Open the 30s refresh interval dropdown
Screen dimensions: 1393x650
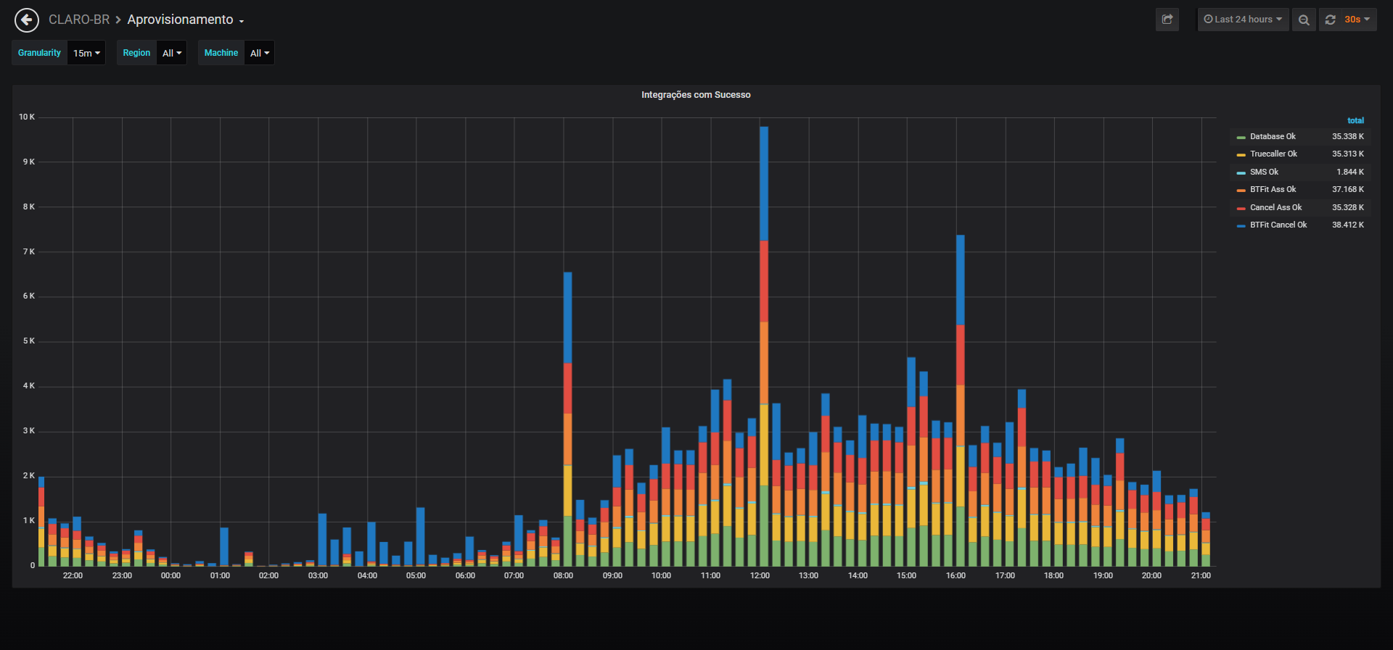pyautogui.click(x=1357, y=20)
